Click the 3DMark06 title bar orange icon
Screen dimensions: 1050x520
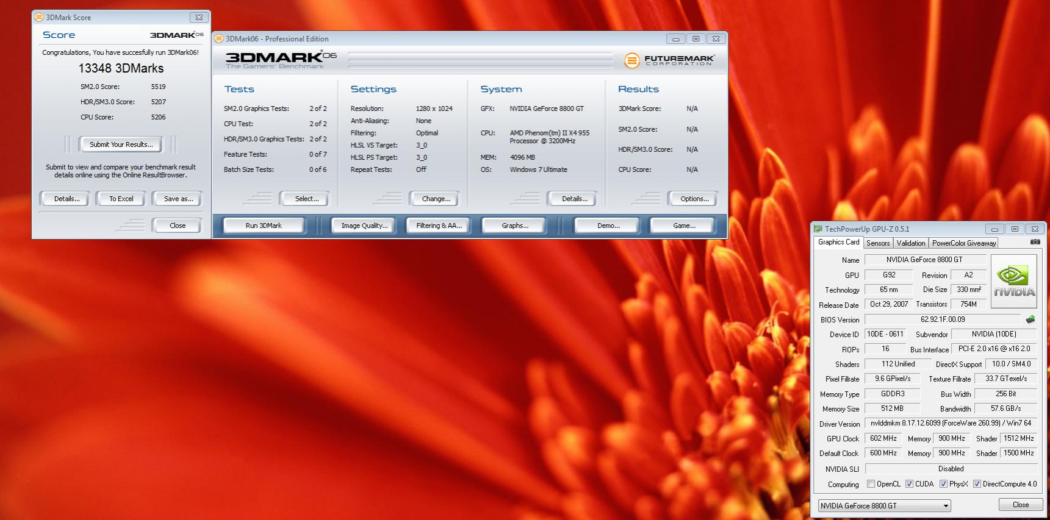[219, 38]
